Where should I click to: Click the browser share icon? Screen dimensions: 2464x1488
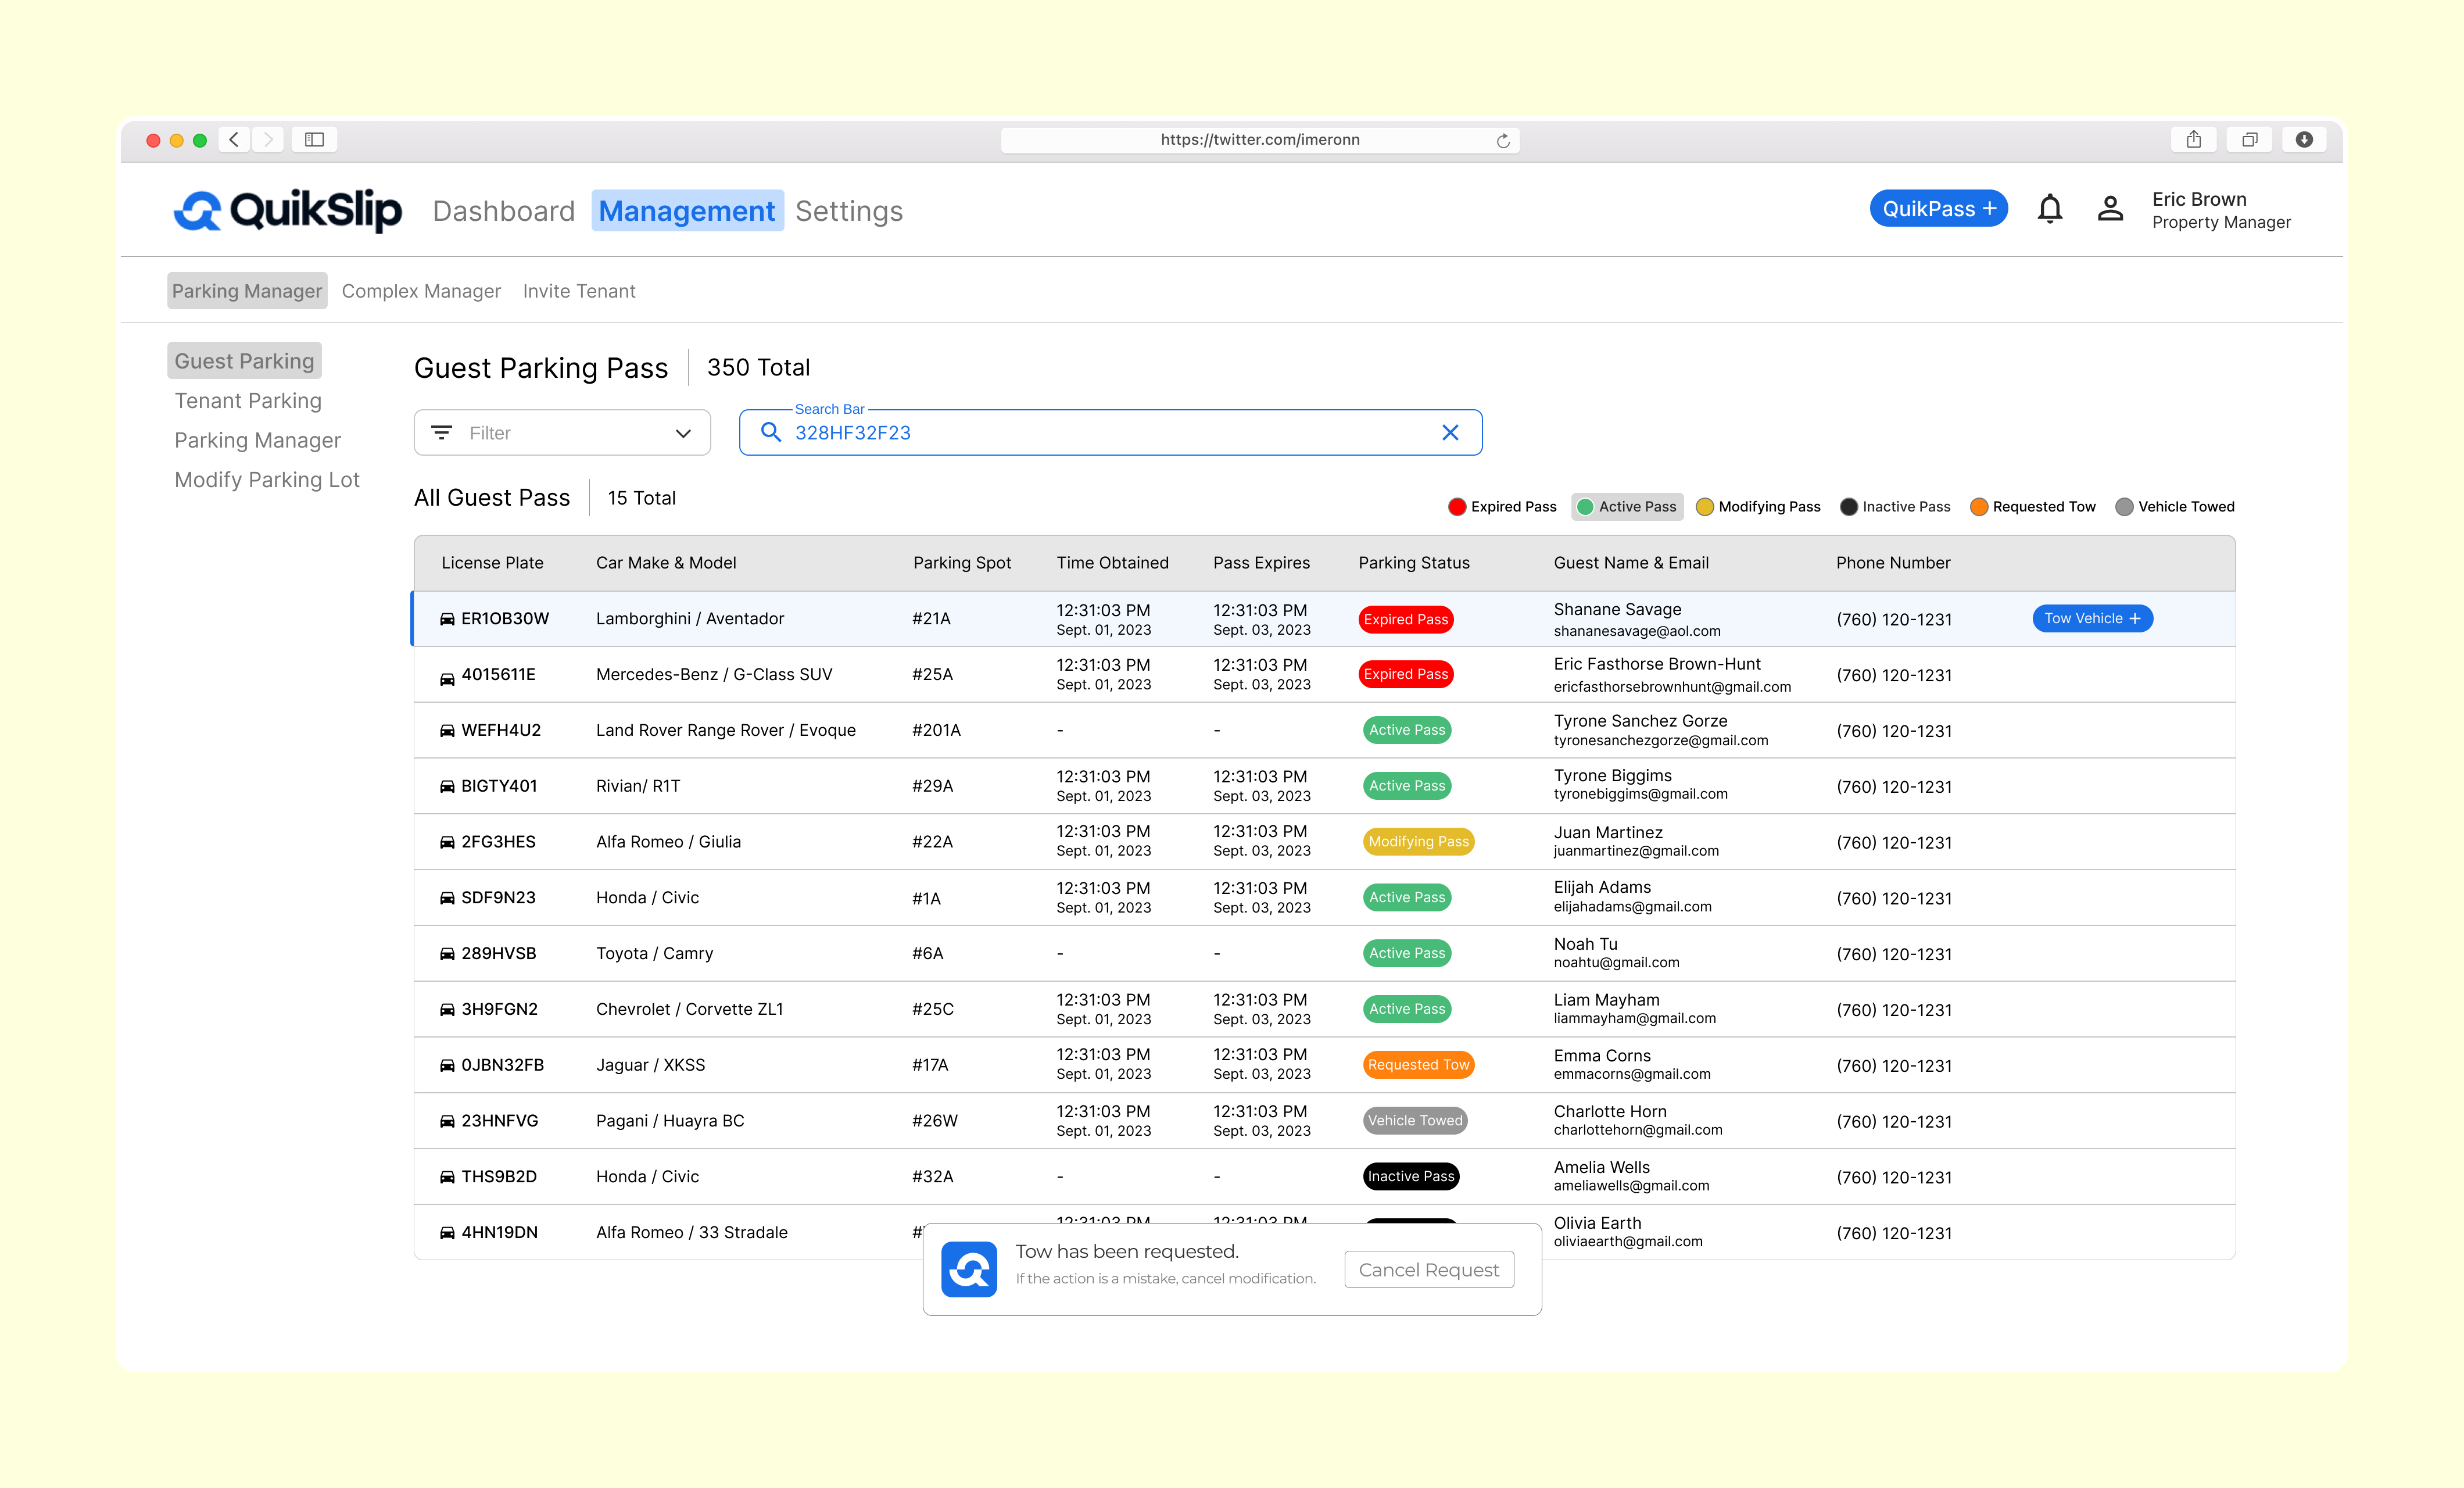[2193, 140]
